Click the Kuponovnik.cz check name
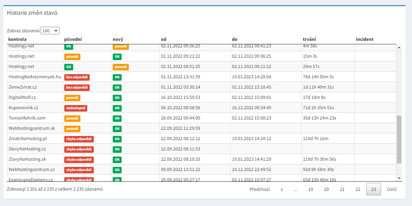 pyautogui.click(x=23, y=107)
